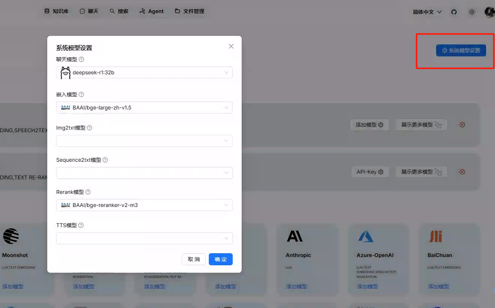495x308 pixels.
Task: Click the Anthropic logo icon
Action: [x=295, y=236]
